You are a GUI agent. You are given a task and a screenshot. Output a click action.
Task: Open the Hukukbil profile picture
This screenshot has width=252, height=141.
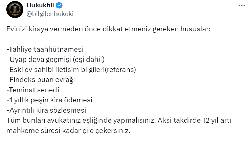click(14, 9)
